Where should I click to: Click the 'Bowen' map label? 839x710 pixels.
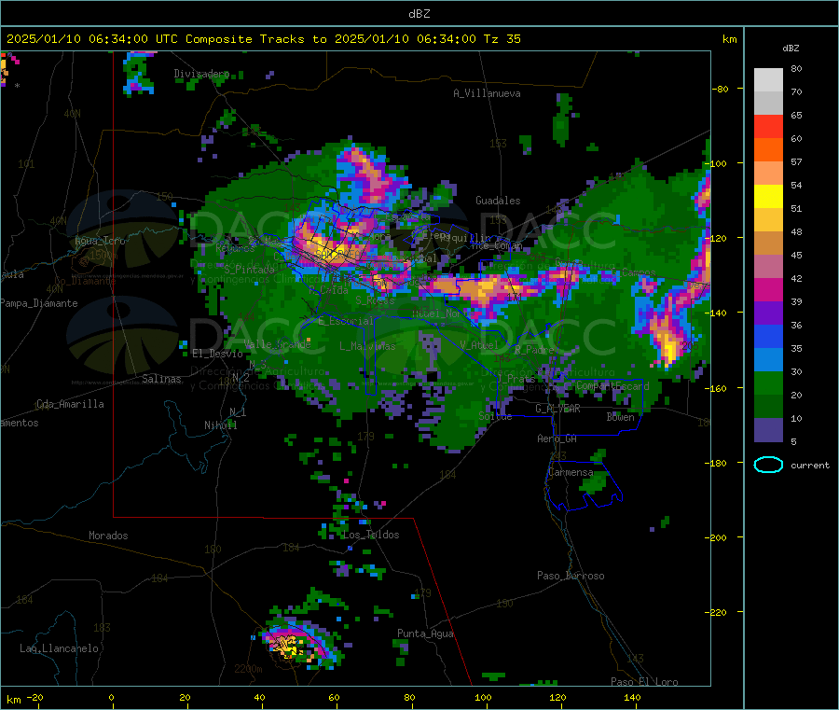[x=620, y=417]
